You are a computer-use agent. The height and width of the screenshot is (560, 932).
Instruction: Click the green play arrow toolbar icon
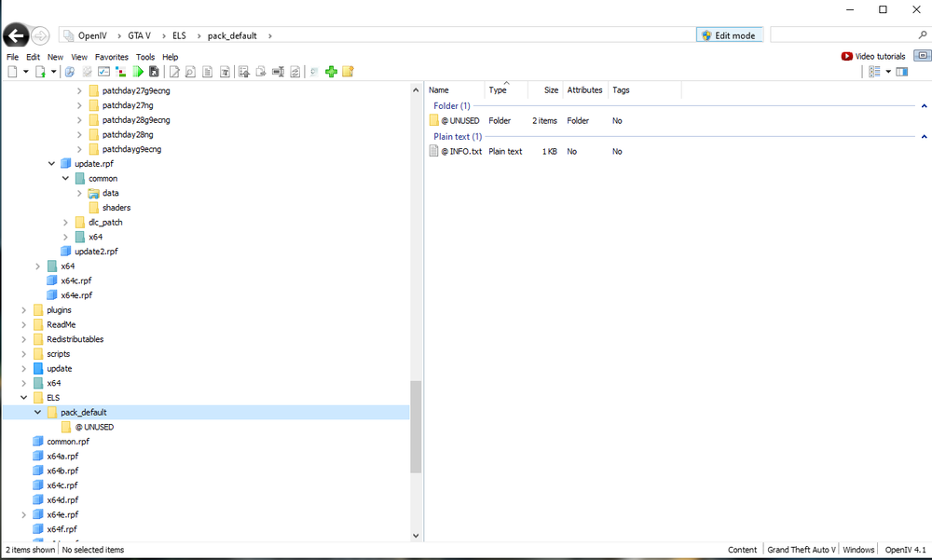click(x=138, y=71)
